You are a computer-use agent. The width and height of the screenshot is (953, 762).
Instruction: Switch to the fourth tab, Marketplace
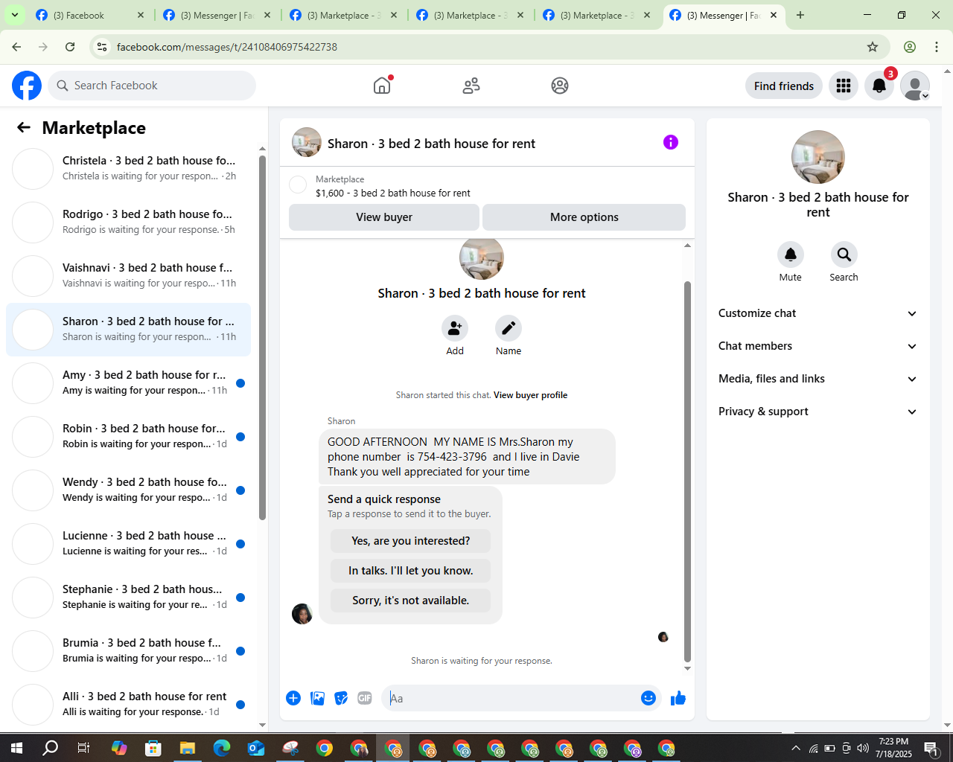[471, 15]
